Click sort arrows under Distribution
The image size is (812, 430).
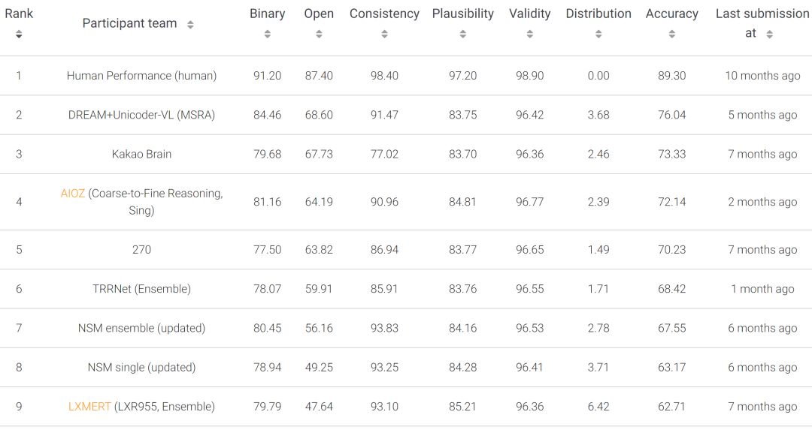tap(598, 34)
